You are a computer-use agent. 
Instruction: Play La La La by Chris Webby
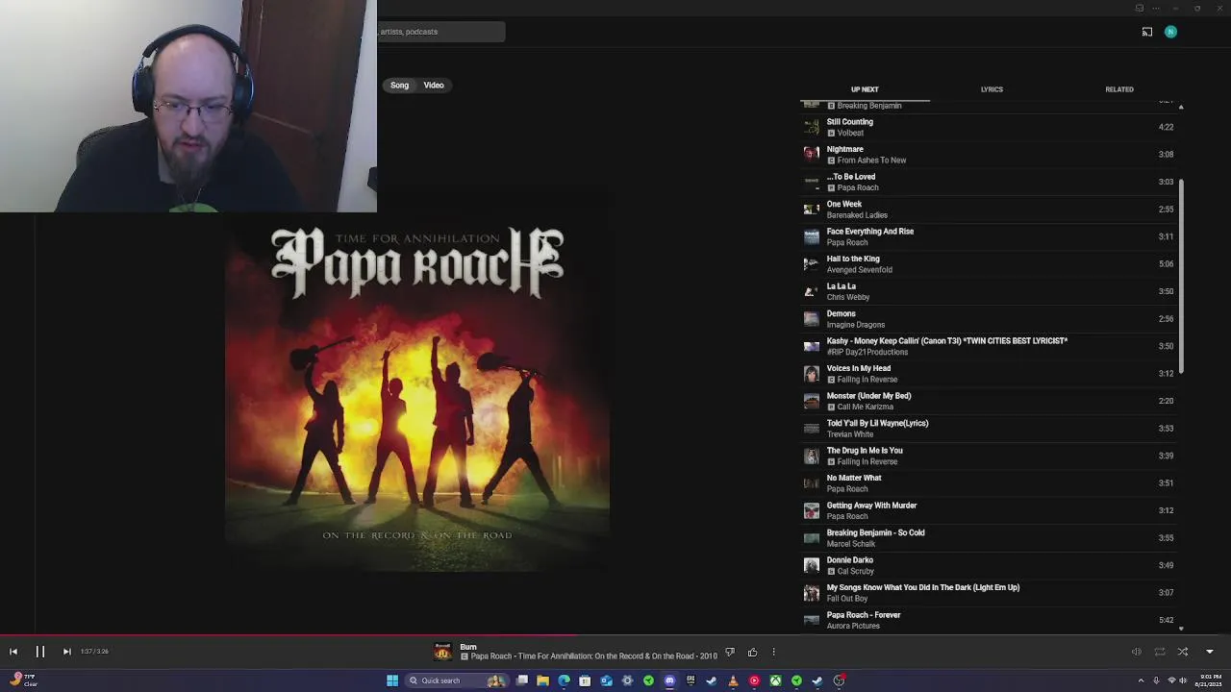pos(989,291)
